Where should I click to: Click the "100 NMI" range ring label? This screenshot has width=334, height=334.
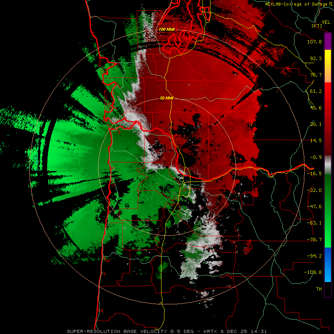click(x=167, y=29)
